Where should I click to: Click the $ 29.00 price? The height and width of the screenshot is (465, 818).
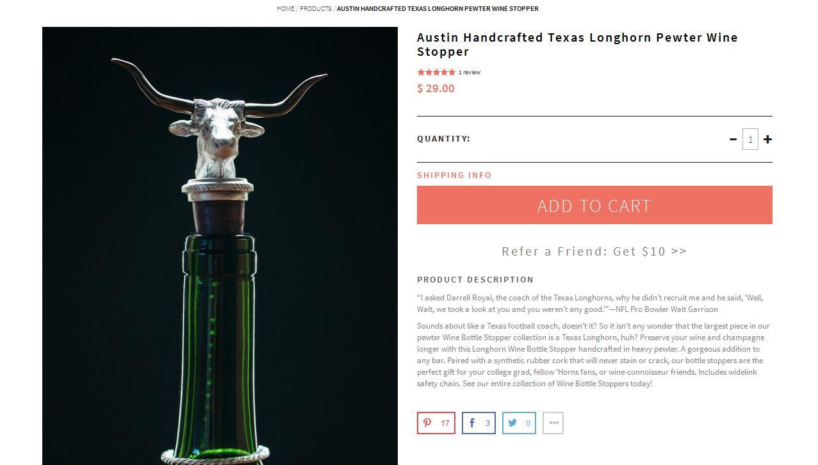436,88
